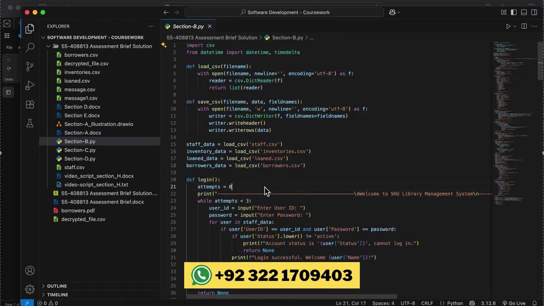Click the sparkle icon beside line 1
Screen dimensions: 544x306
(x=164, y=45)
